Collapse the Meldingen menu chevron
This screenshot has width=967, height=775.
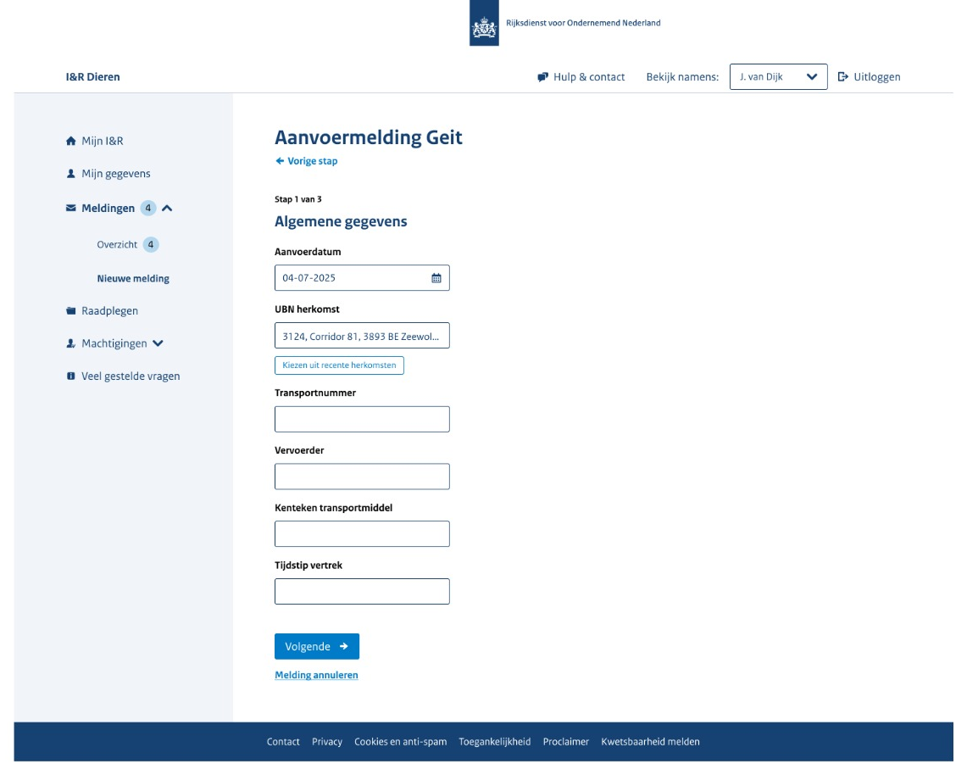(x=167, y=209)
